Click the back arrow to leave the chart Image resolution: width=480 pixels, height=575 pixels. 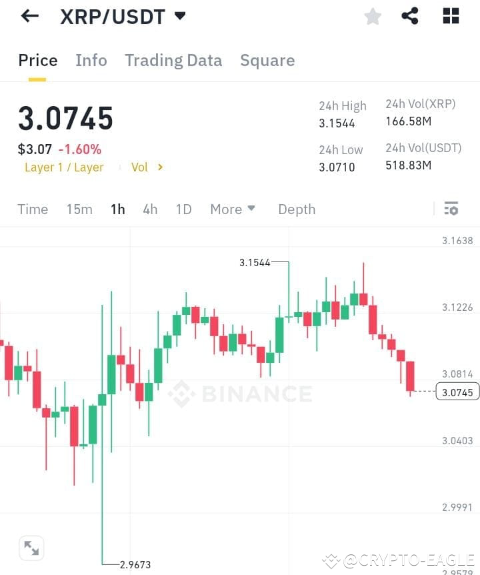pyautogui.click(x=29, y=16)
